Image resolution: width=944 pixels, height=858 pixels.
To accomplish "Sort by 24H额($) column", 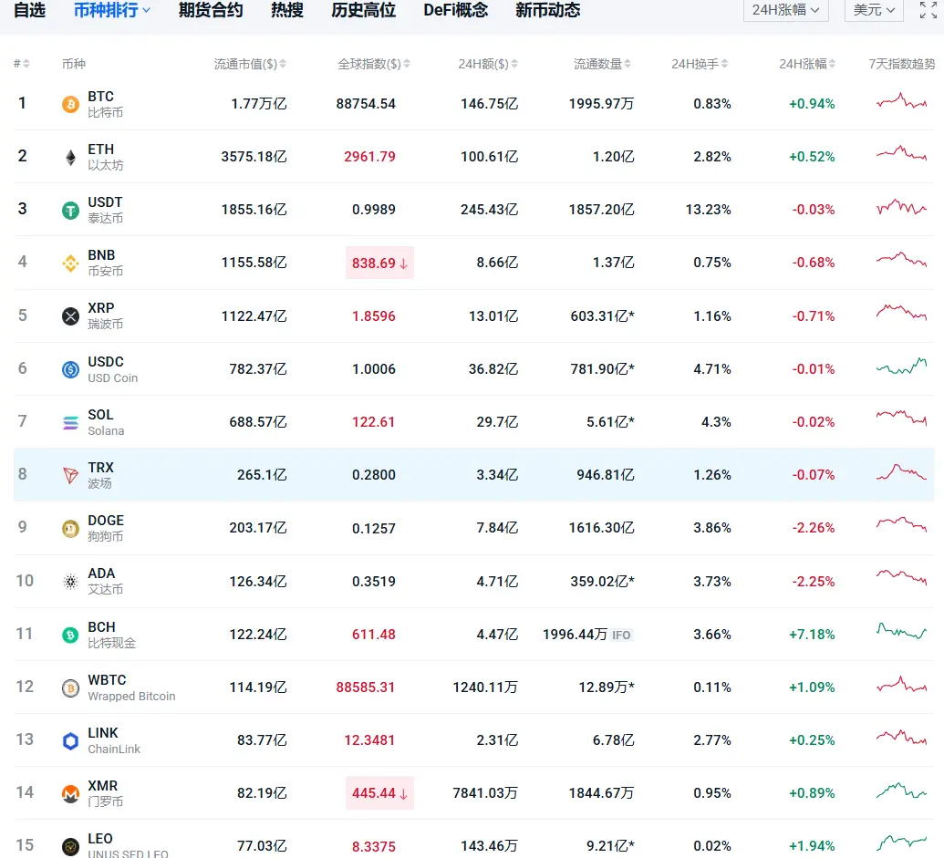I will (x=488, y=64).
